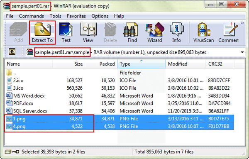The width and height of the screenshot is (249, 159).
Task: Show archive Info
Action: (x=176, y=32)
